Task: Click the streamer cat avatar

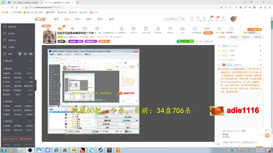Action: pos(49,37)
